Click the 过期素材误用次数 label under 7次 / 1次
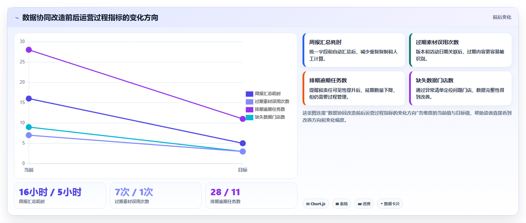The width and height of the screenshot is (526, 223). [132, 202]
